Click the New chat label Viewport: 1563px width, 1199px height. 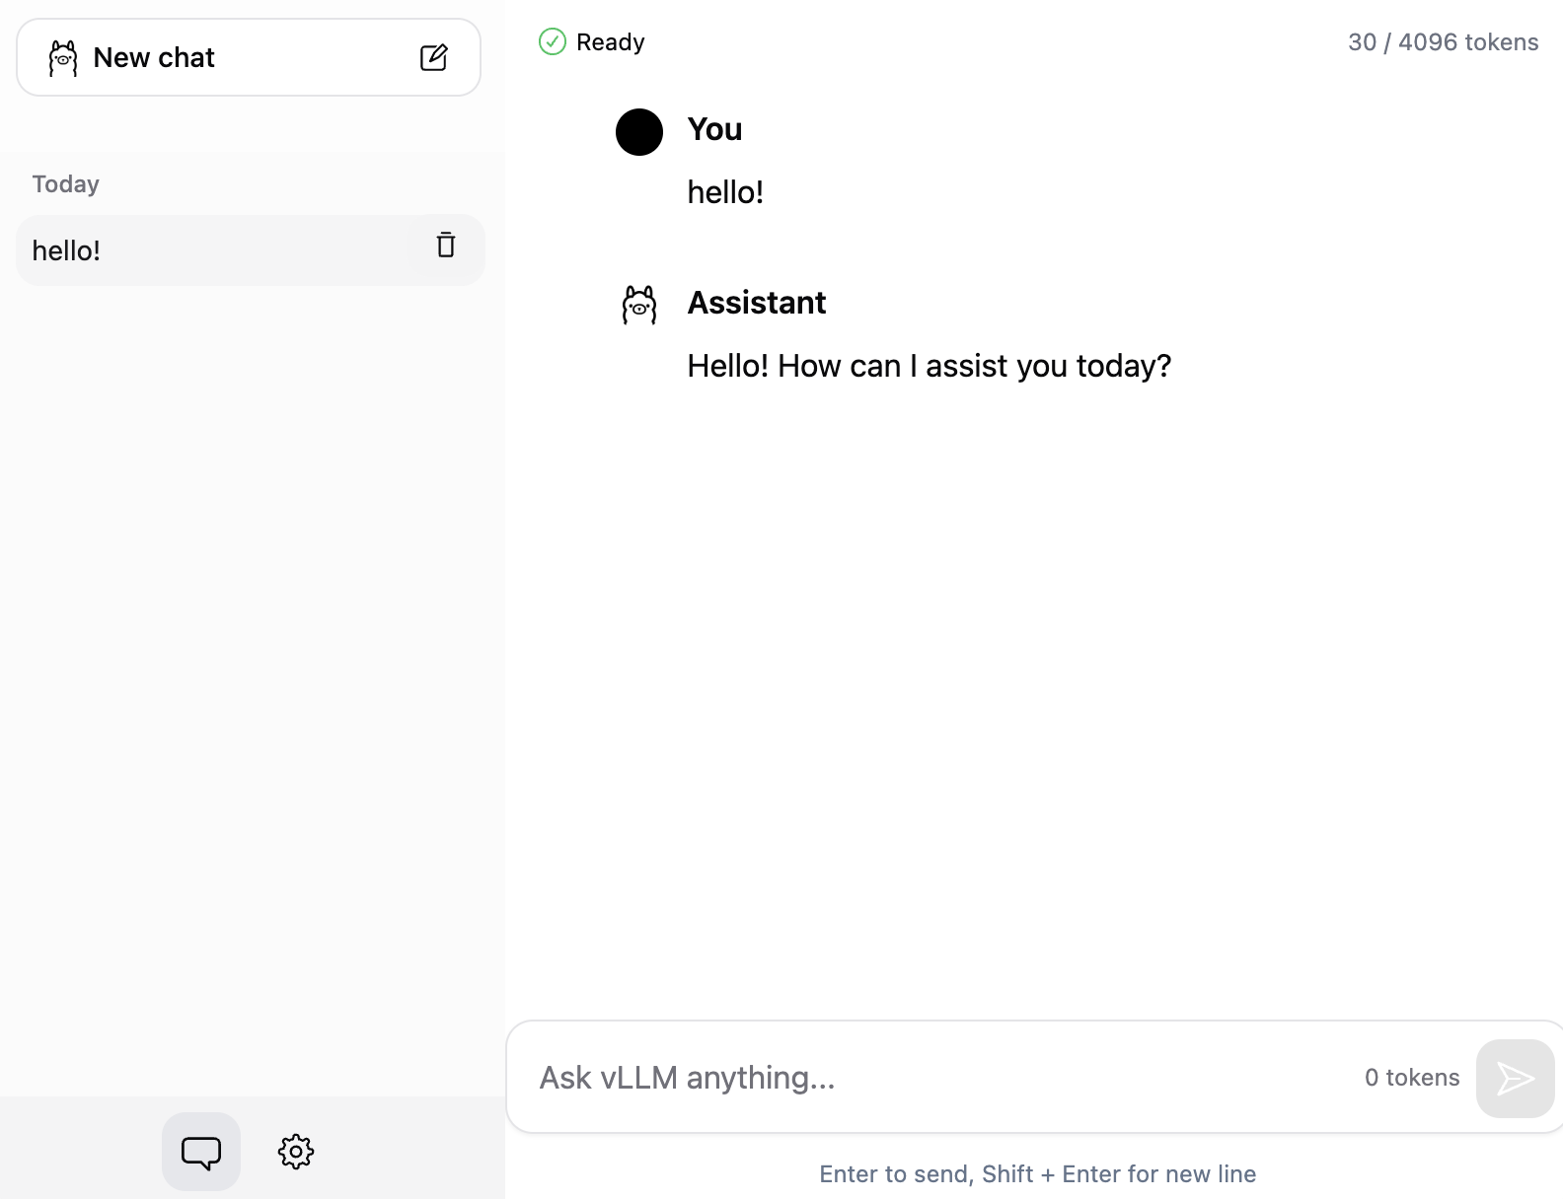tap(154, 57)
